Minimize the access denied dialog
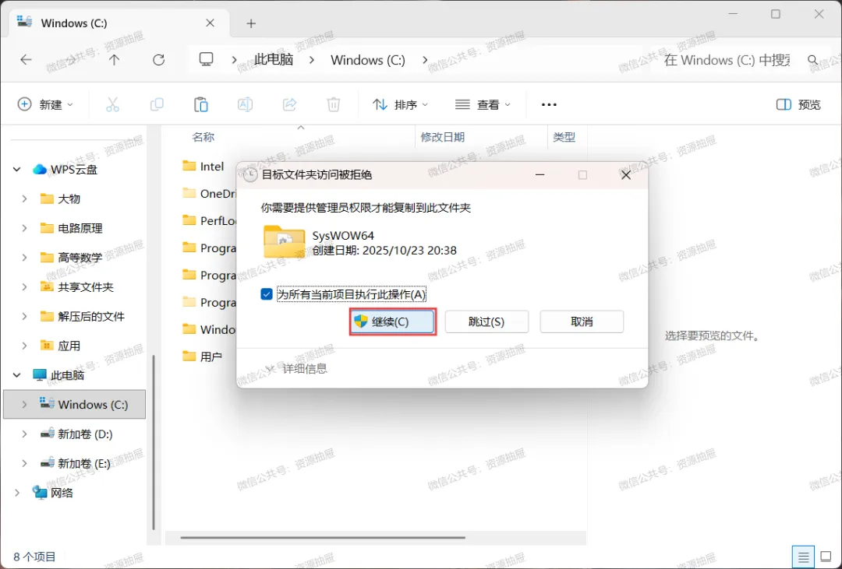 (540, 175)
